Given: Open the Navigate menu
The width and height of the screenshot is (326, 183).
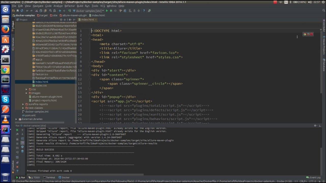Looking at the screenshot, I should pyautogui.click(x=38, y=6).
